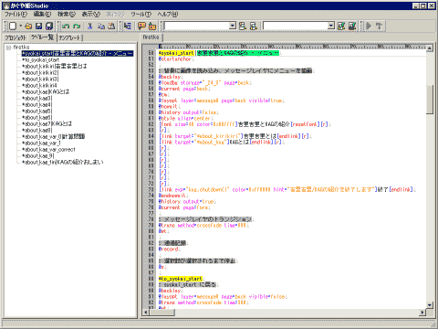438x329 pixels.
Task: Click the second icon after the second combo box
Action: 352,27
